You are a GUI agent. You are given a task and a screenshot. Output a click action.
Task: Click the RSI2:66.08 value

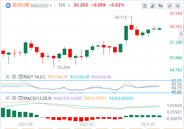tap(79, 77)
